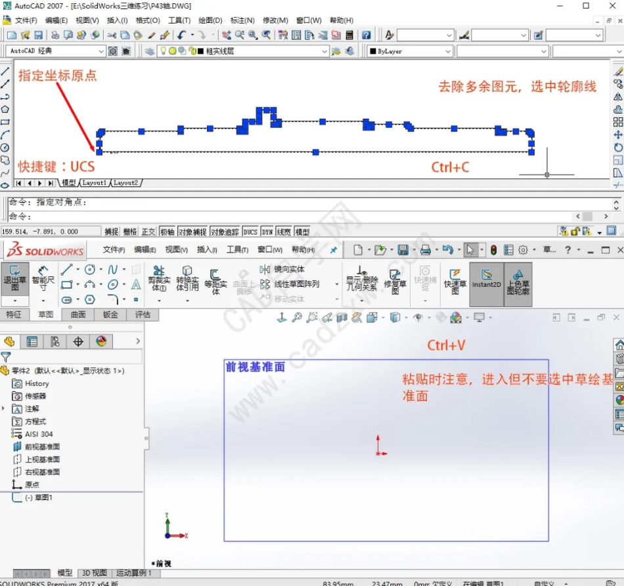
Task: Click the AutoCAD save disk icon
Action: pos(38,35)
